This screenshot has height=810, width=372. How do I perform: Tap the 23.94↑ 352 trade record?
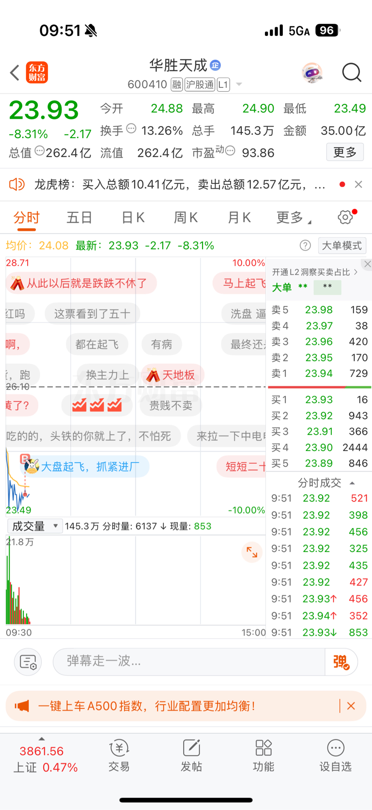click(319, 616)
